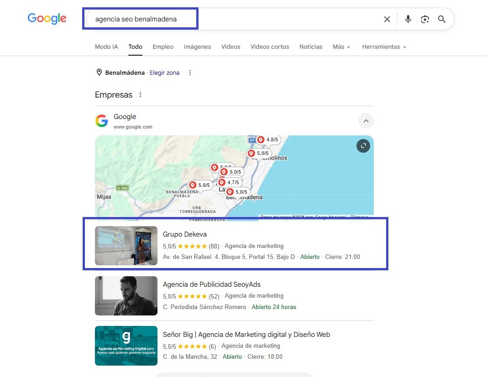The width and height of the screenshot is (487, 377).
Task: Click the magnifying glass search button
Action: (442, 19)
